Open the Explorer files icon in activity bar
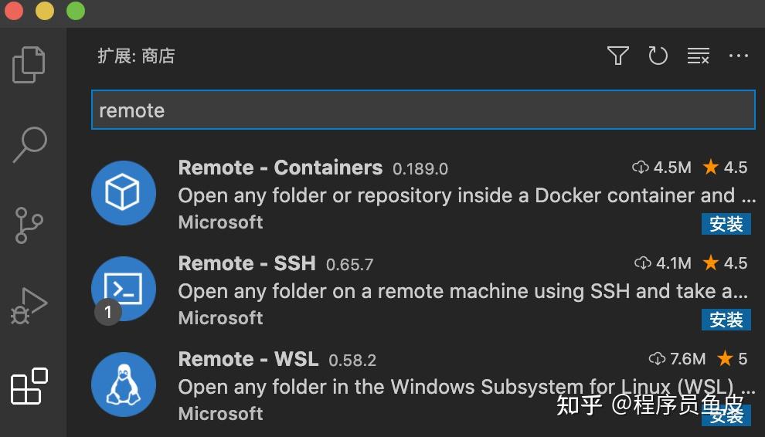 [x=29, y=65]
